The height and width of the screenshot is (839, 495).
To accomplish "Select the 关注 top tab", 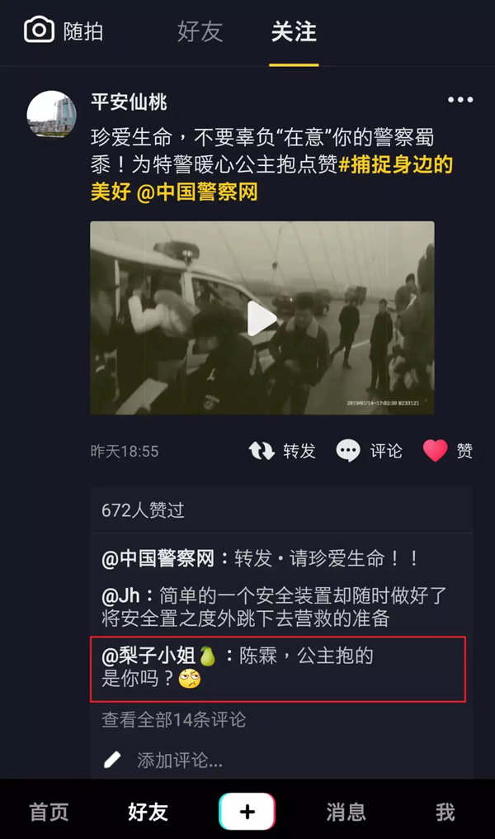I will (x=294, y=32).
